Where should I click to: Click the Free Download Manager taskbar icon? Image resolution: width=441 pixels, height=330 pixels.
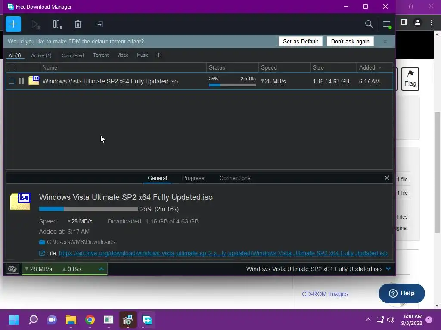[x=147, y=320]
